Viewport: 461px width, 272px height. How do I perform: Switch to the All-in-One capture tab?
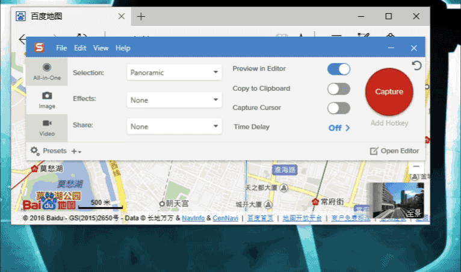point(47,72)
